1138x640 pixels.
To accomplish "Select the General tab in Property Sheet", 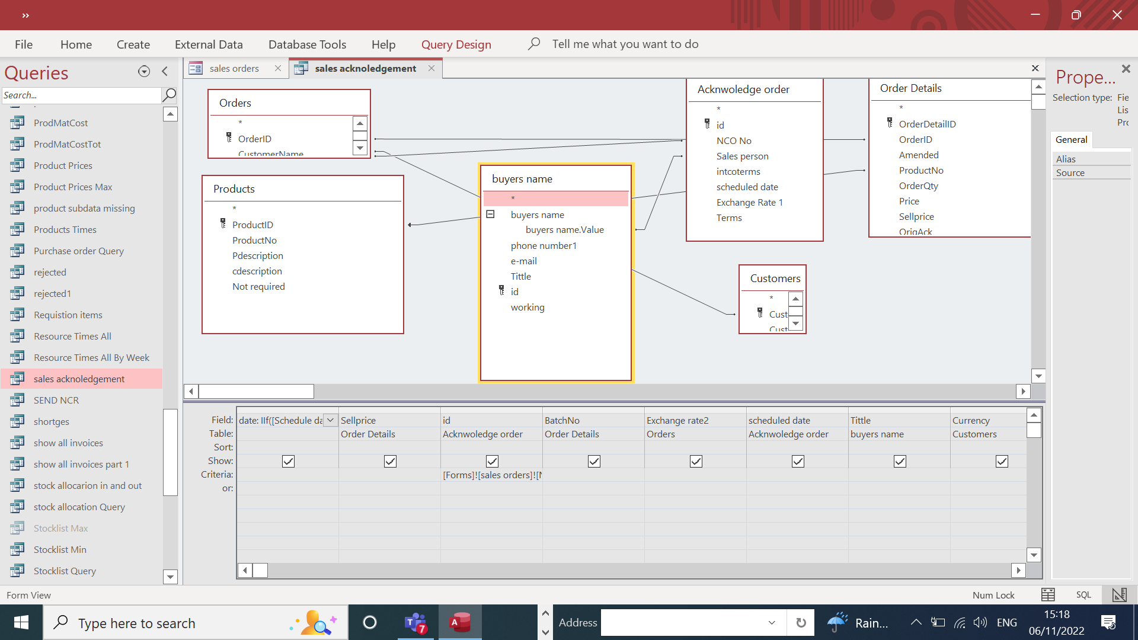I will tap(1072, 140).
